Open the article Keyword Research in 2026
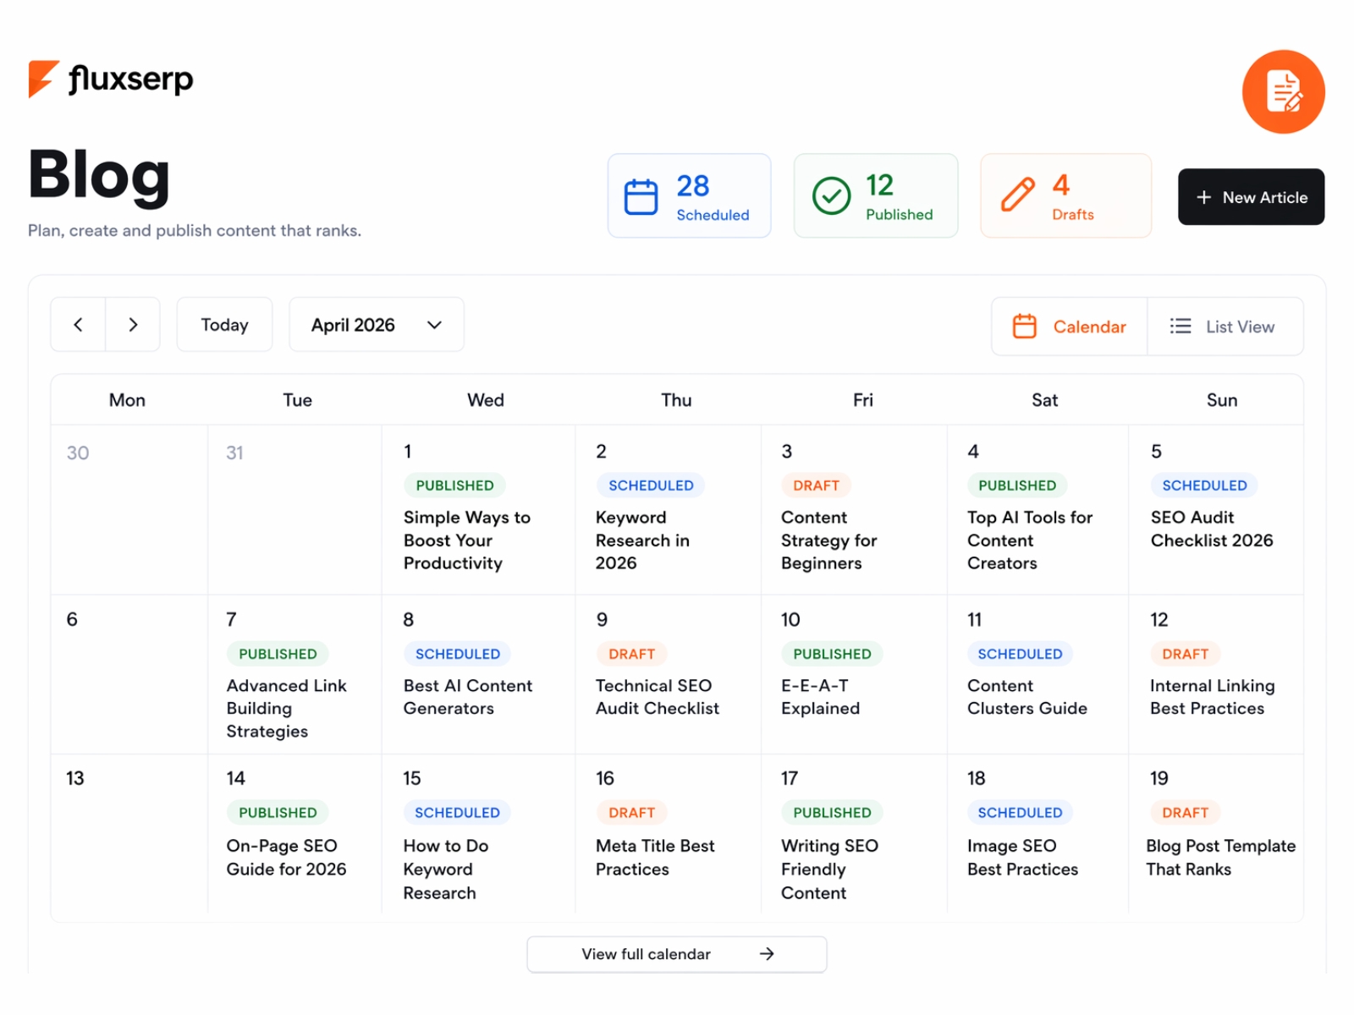 coord(641,540)
